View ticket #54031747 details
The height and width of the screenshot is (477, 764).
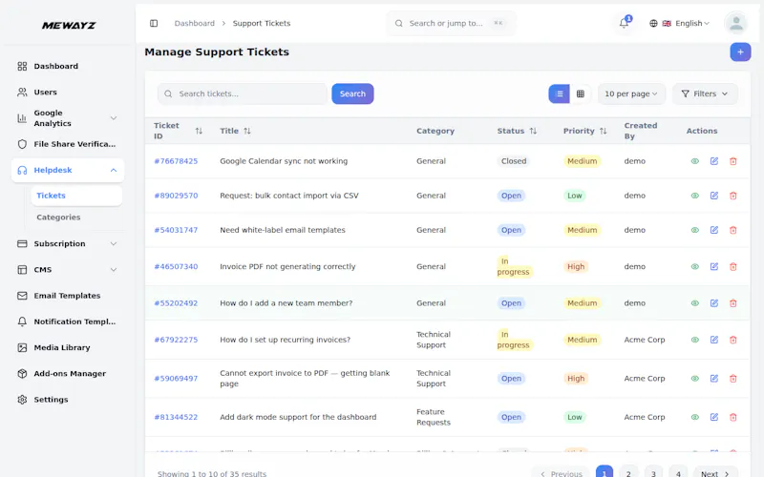pos(695,230)
